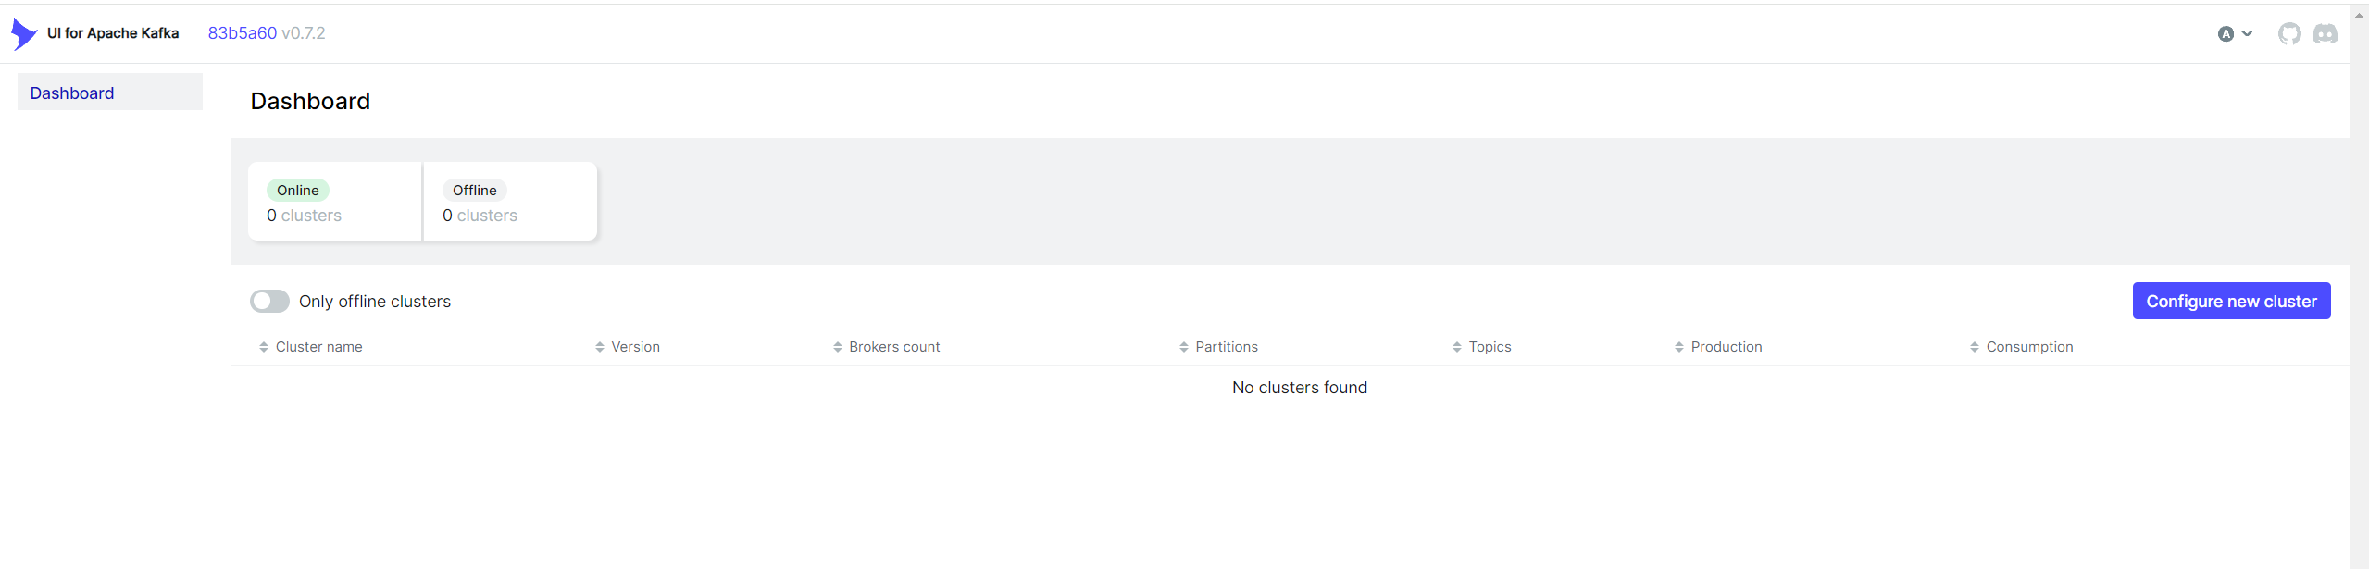Image resolution: width=2369 pixels, height=569 pixels.
Task: Click the Configure new cluster button
Action: [2231, 301]
